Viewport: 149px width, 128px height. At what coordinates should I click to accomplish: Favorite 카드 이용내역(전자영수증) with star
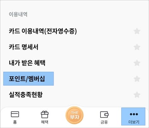137,31
